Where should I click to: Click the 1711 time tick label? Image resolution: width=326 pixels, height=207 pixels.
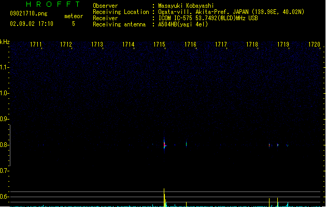point(36,45)
